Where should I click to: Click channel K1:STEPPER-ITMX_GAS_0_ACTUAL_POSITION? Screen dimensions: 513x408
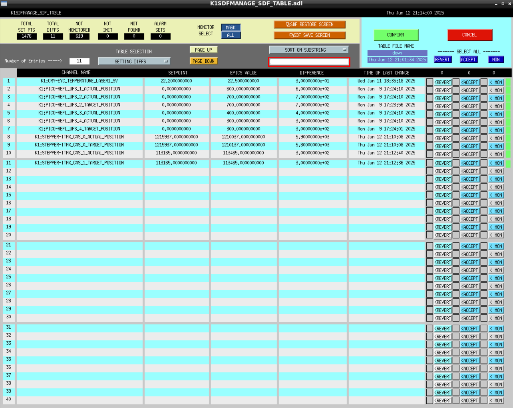point(79,137)
